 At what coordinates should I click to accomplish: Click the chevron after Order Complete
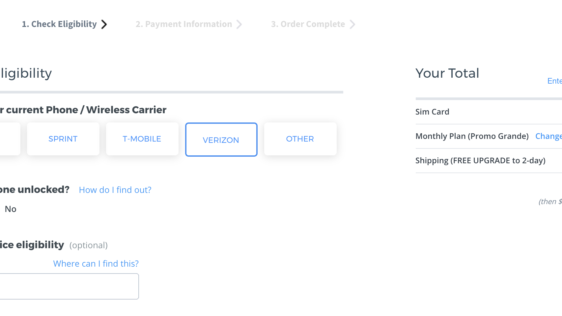(352, 24)
